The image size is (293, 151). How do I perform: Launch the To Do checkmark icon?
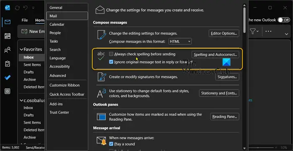pyautogui.click(x=8, y=77)
